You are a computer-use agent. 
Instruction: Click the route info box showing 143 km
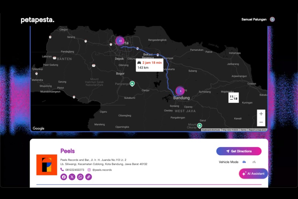point(150,65)
